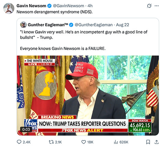Image resolution: width=163 pixels, height=147 pixels.
Task: Click the 4h timestamp link
Action: 90,6
